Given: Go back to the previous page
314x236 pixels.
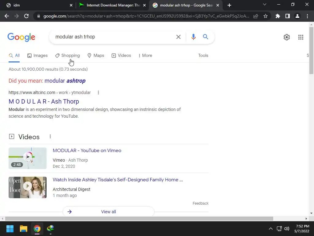Looking at the screenshot, I should 7,16.
